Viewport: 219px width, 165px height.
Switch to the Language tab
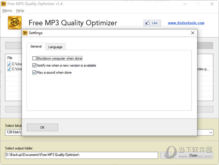[x=55, y=47]
